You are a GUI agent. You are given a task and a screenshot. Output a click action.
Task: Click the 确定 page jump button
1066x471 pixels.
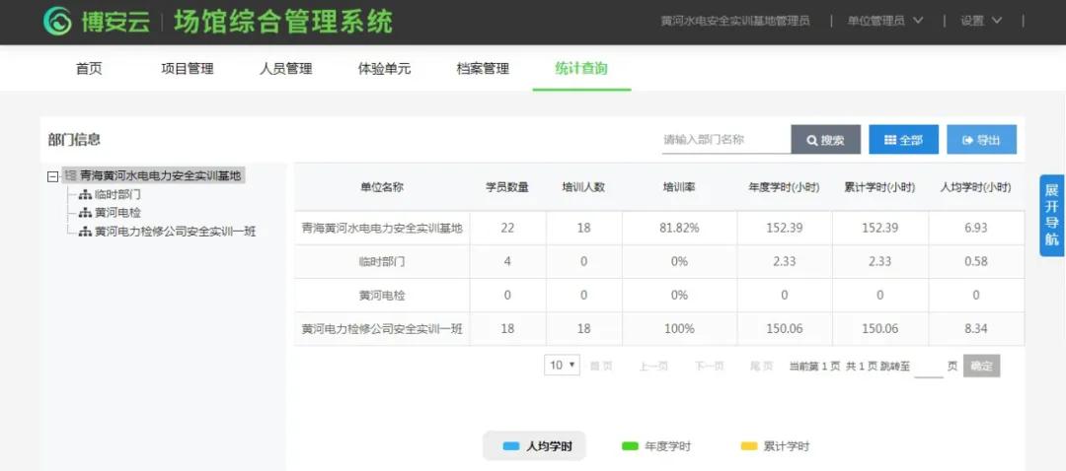pos(981,366)
